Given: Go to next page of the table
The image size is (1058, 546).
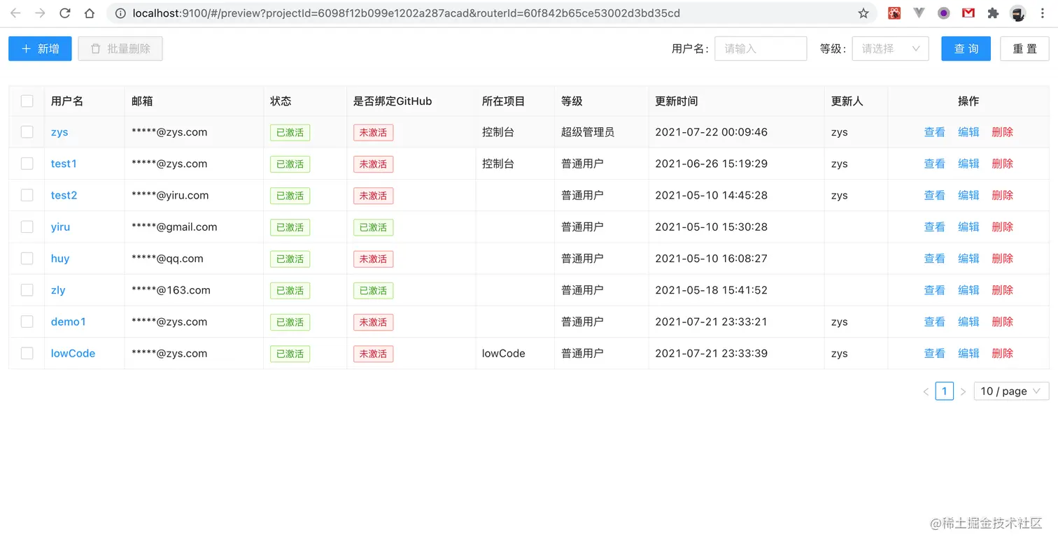Looking at the screenshot, I should (x=963, y=391).
